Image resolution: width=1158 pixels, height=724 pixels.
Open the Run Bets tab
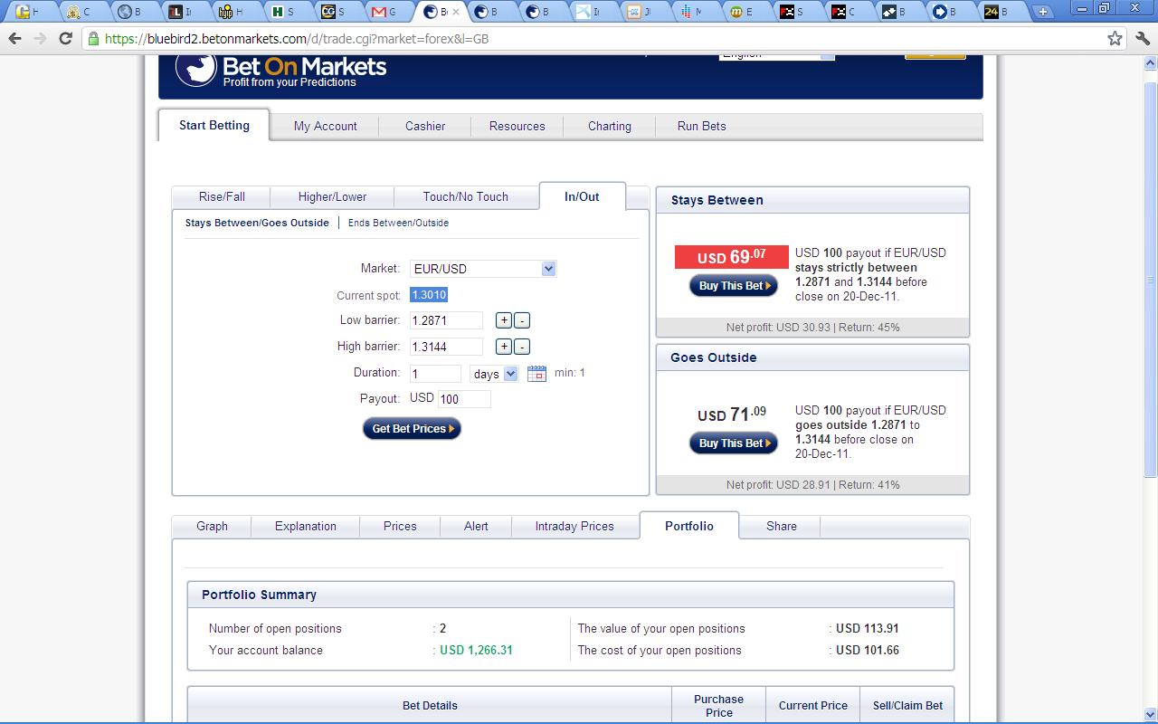coord(702,126)
